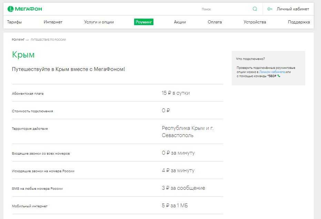Select Услуги и опции in navigation

tap(99, 22)
